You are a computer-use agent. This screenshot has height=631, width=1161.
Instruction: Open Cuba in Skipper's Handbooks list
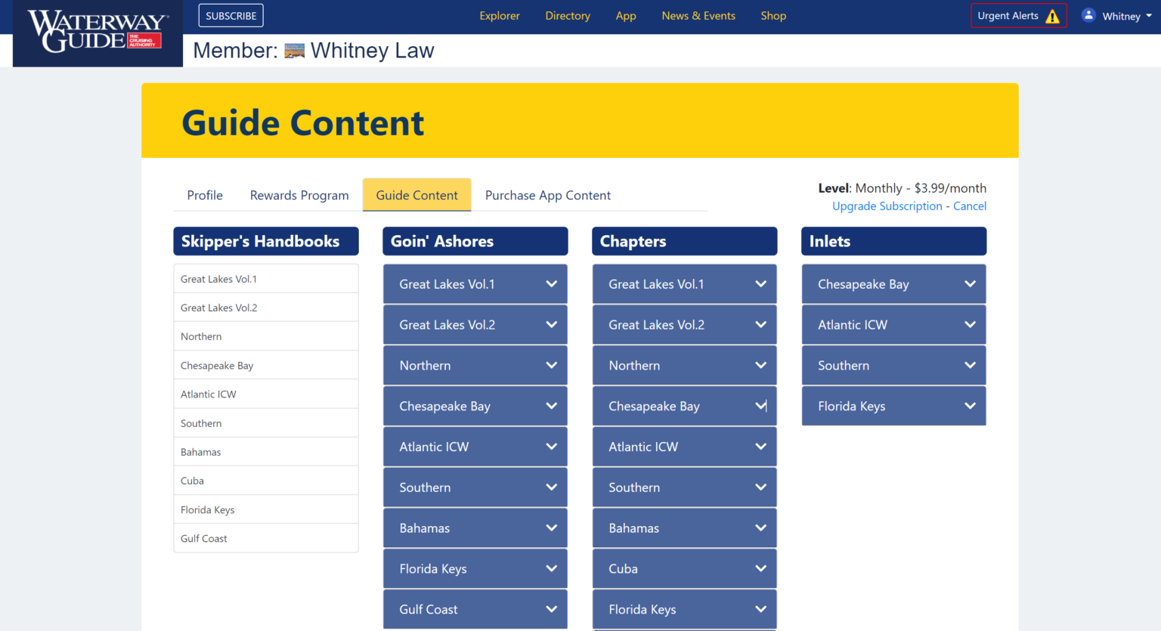tap(192, 481)
